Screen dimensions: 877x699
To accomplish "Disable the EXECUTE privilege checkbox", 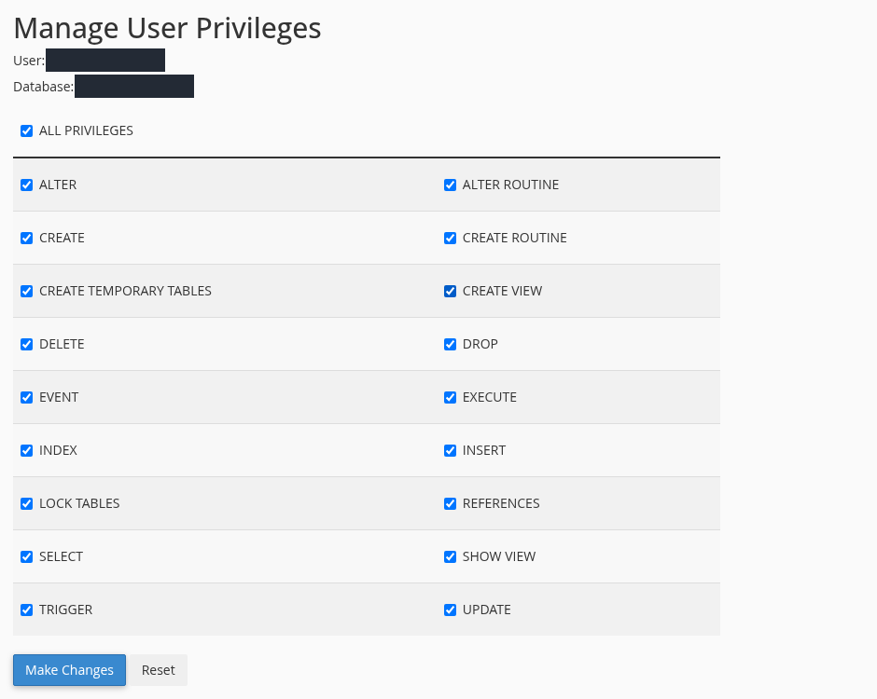I will (450, 397).
